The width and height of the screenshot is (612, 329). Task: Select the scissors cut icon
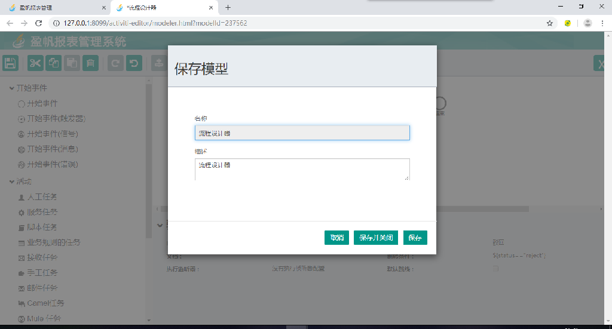[35, 63]
